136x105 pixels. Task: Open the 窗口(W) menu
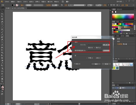tap(50, 2)
